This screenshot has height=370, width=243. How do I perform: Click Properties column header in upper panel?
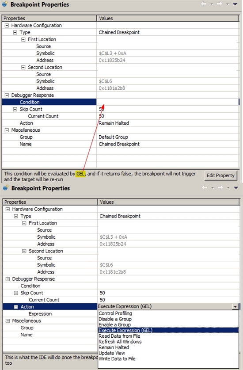coord(49,19)
